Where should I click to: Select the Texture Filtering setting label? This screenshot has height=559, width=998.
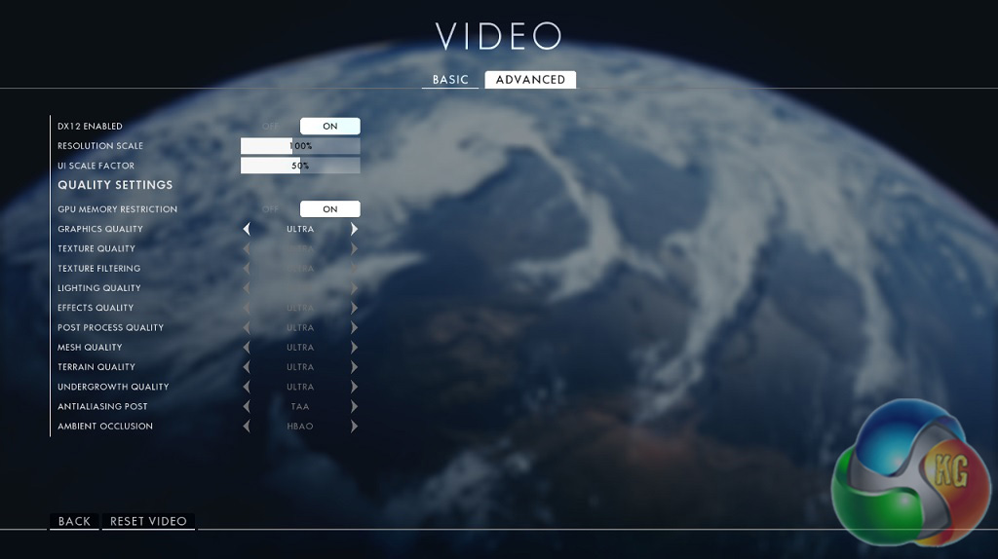click(x=98, y=269)
